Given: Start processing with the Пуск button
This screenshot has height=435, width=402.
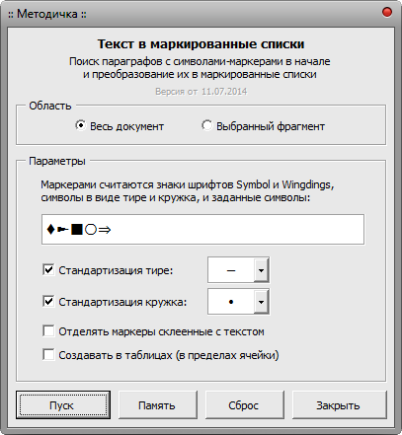Looking at the screenshot, I should [63, 405].
